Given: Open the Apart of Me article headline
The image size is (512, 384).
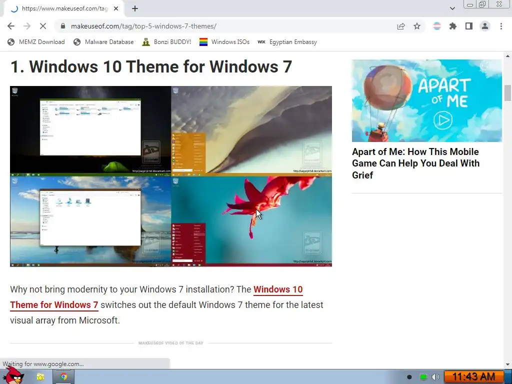Looking at the screenshot, I should 415,163.
